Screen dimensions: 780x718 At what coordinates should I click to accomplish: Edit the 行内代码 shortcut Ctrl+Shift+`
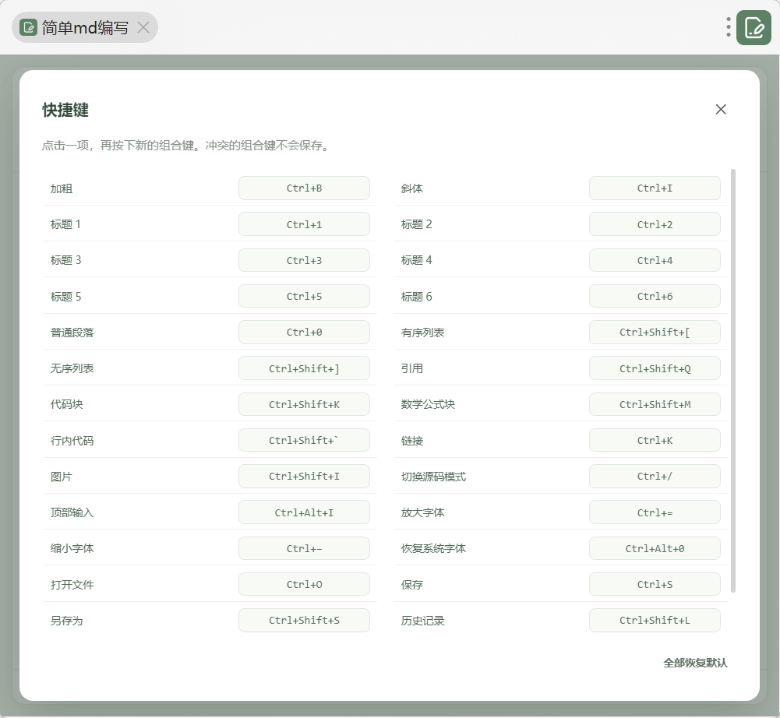click(x=304, y=440)
